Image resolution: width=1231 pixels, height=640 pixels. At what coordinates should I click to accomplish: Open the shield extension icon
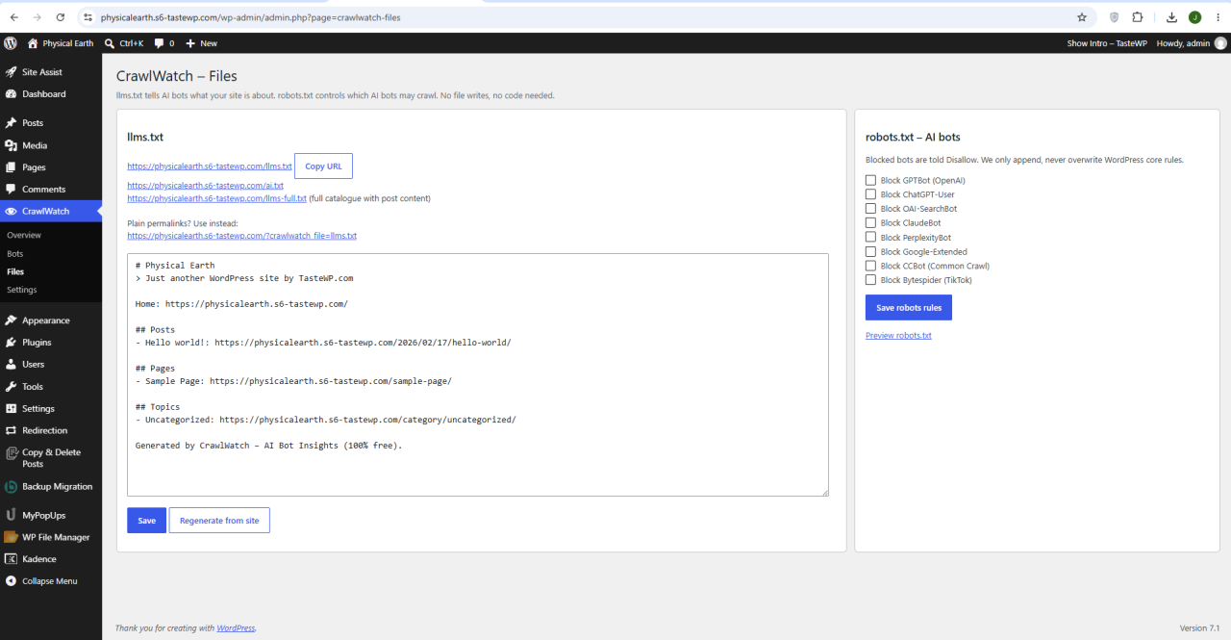tap(1115, 17)
